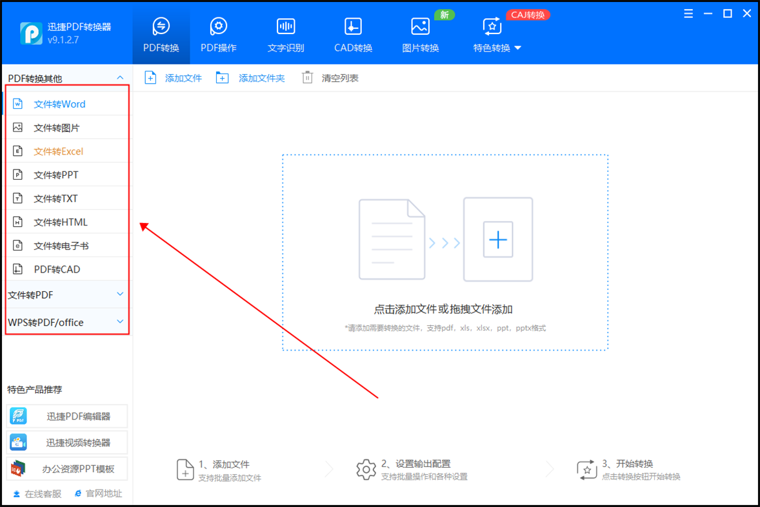Click the 迅捷视频转换器 app icon
The height and width of the screenshot is (507, 760).
(19, 442)
